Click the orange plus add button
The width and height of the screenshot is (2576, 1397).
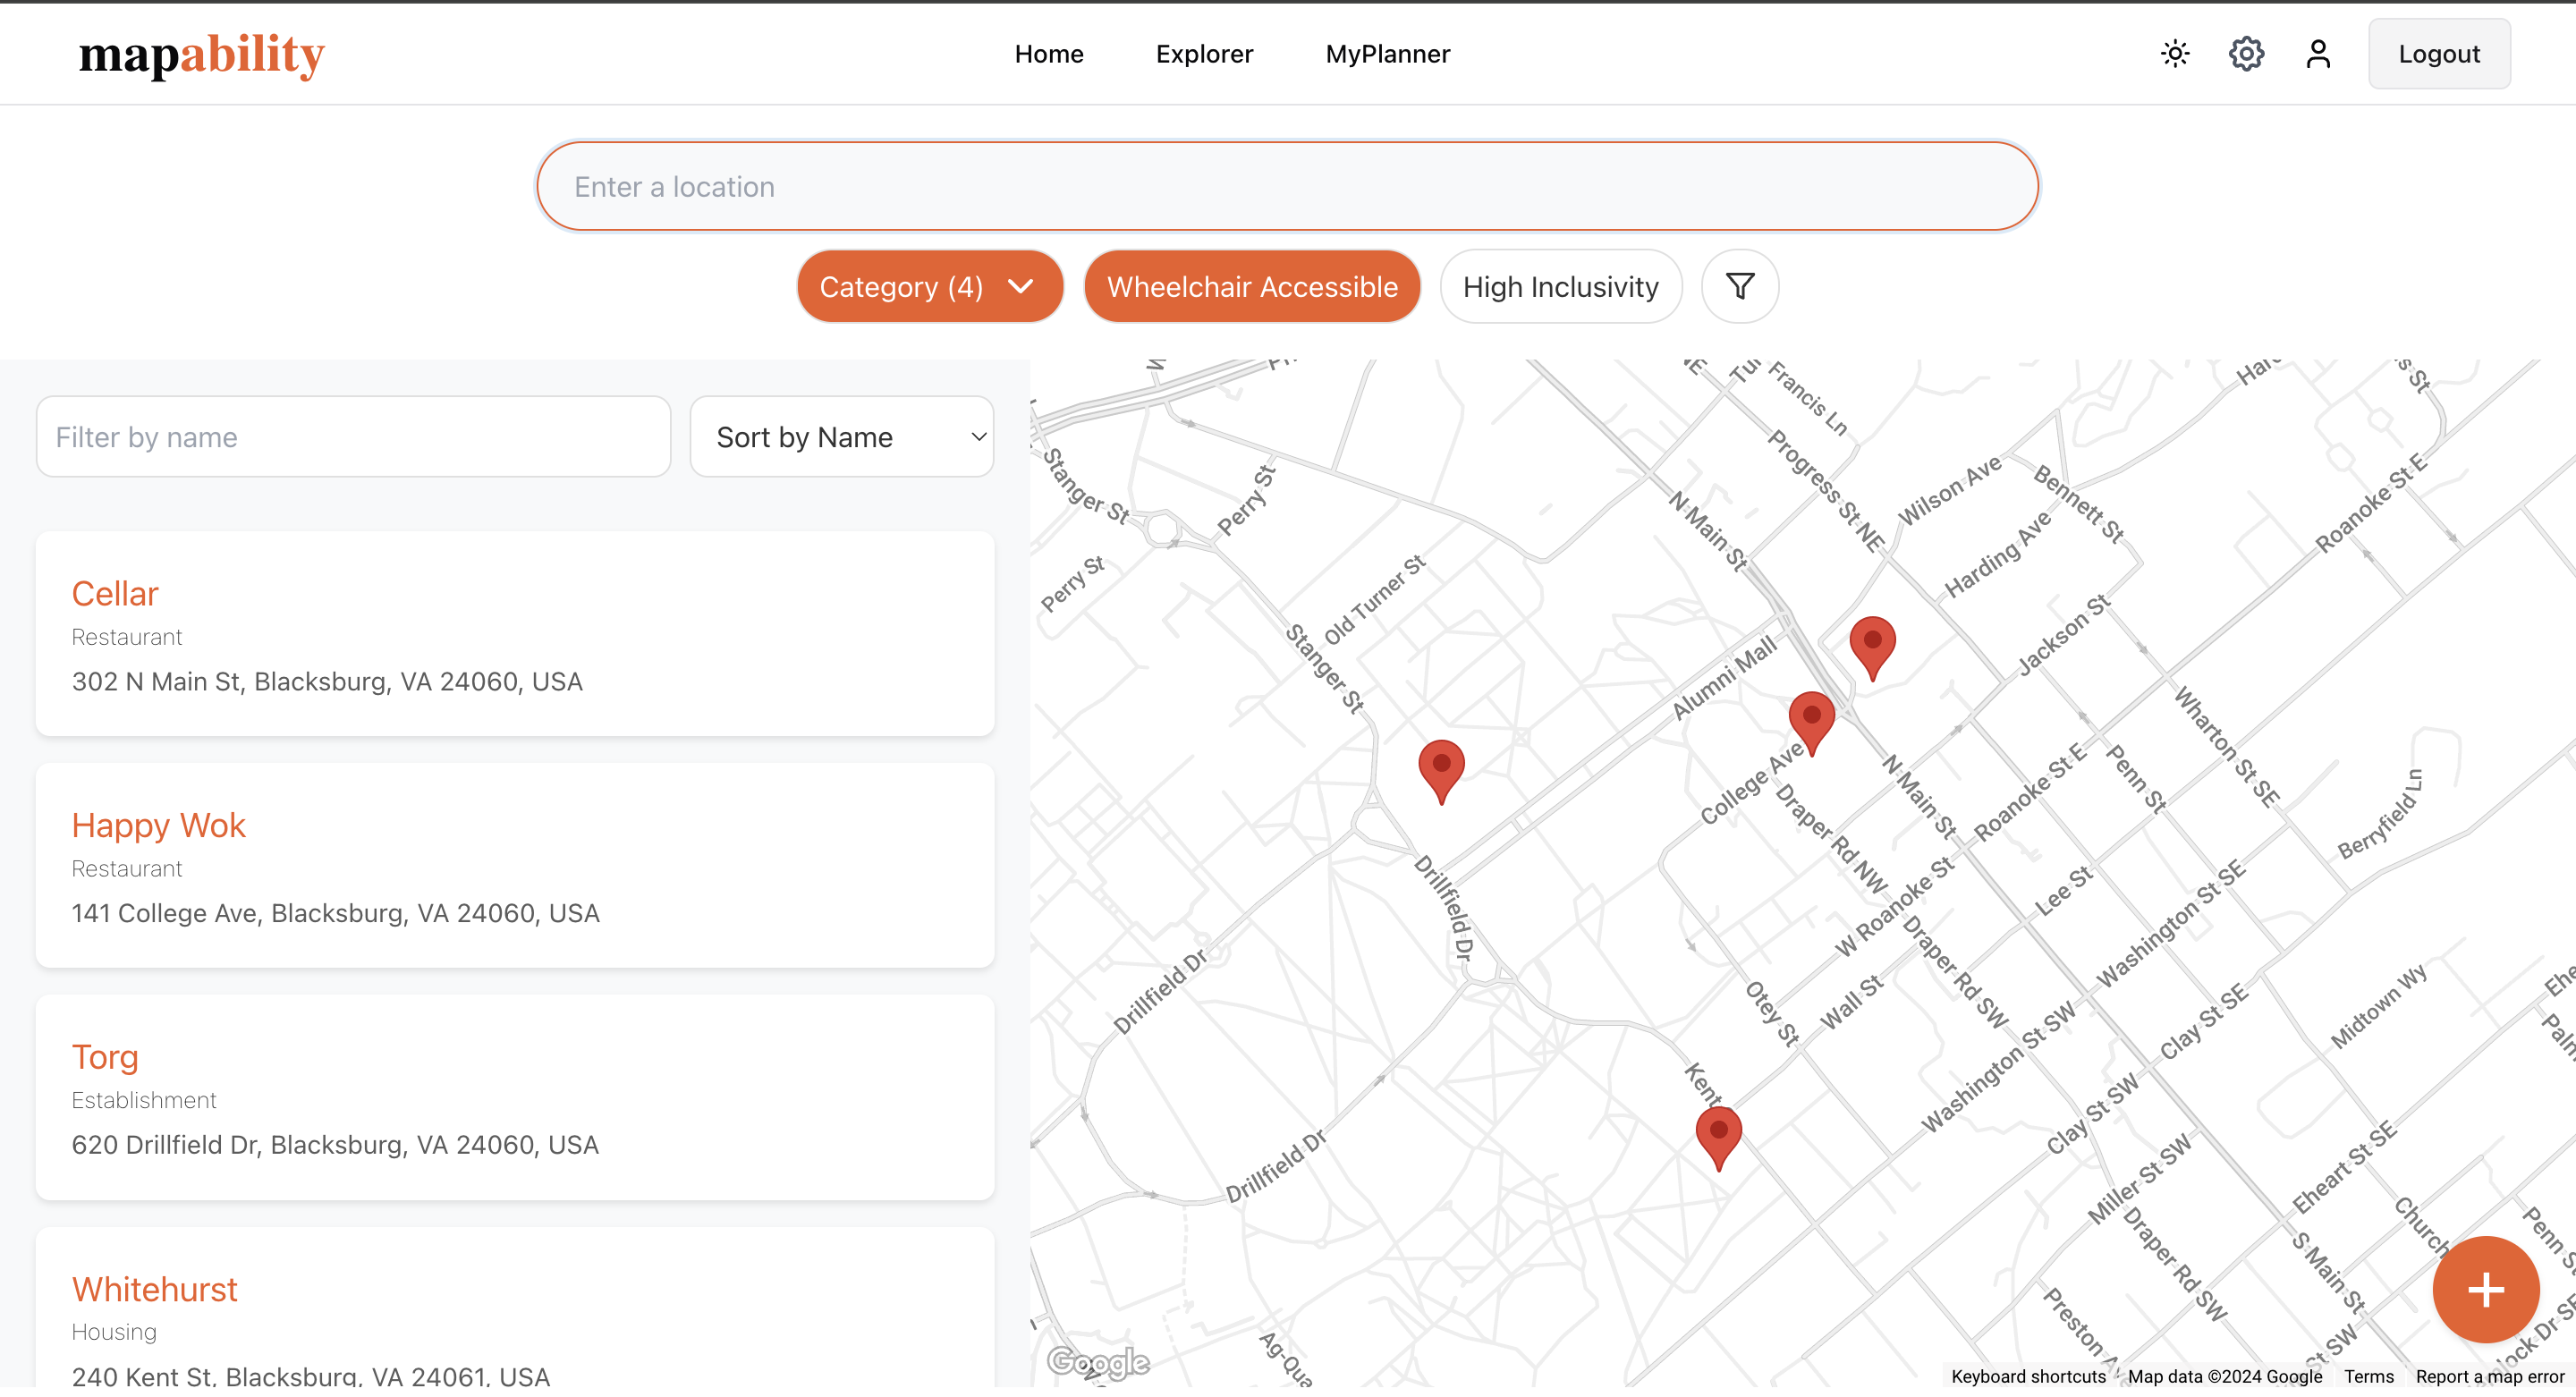coord(2484,1289)
